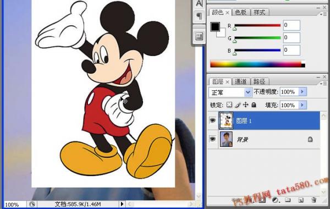Delete the selected layer
The image size is (330, 209).
pos(313,200)
